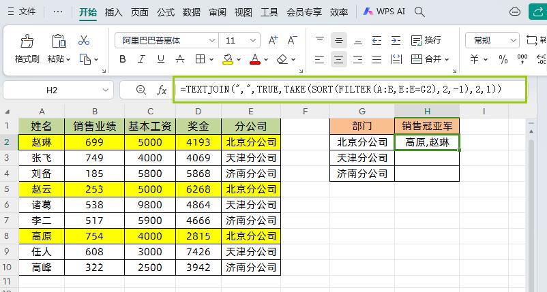Toggle Bold formatting
Image resolution: width=547 pixels, height=292 pixels.
click(123, 59)
